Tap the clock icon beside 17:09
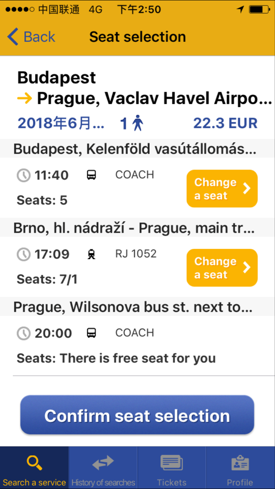The height and width of the screenshot is (489, 275). (x=24, y=254)
